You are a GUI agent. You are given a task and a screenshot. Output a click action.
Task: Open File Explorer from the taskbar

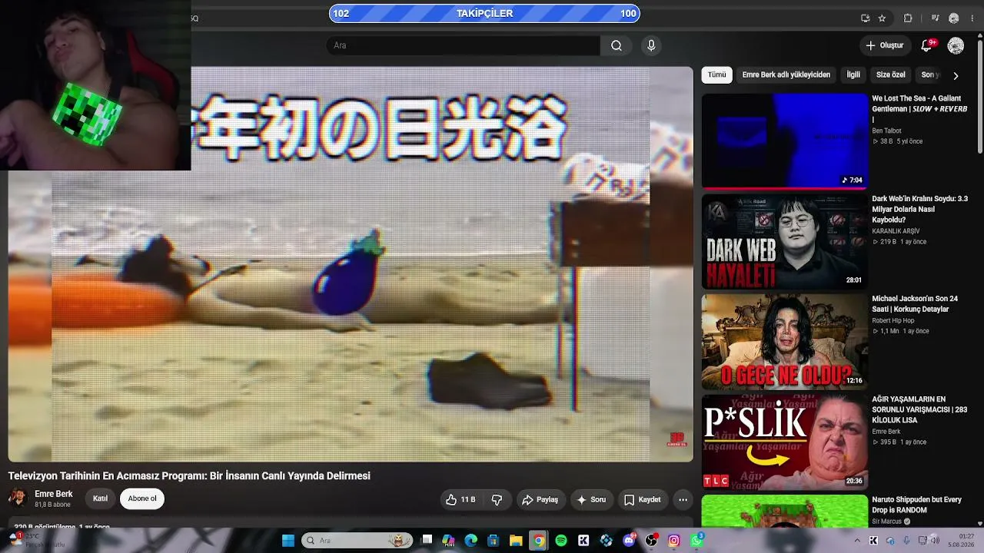click(516, 541)
